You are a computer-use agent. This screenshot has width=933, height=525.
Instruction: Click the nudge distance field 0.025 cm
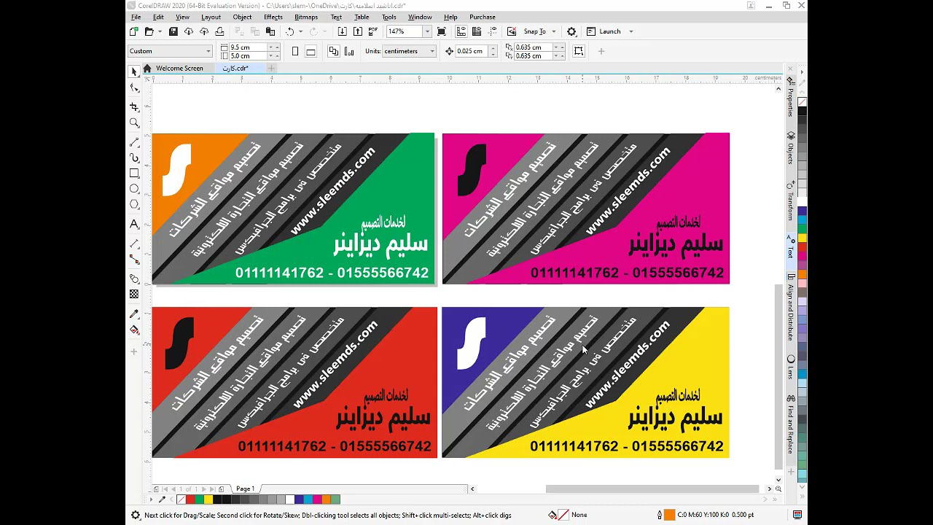(x=470, y=51)
